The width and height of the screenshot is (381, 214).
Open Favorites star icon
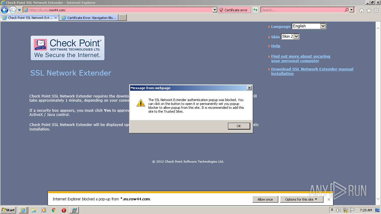click(369, 10)
